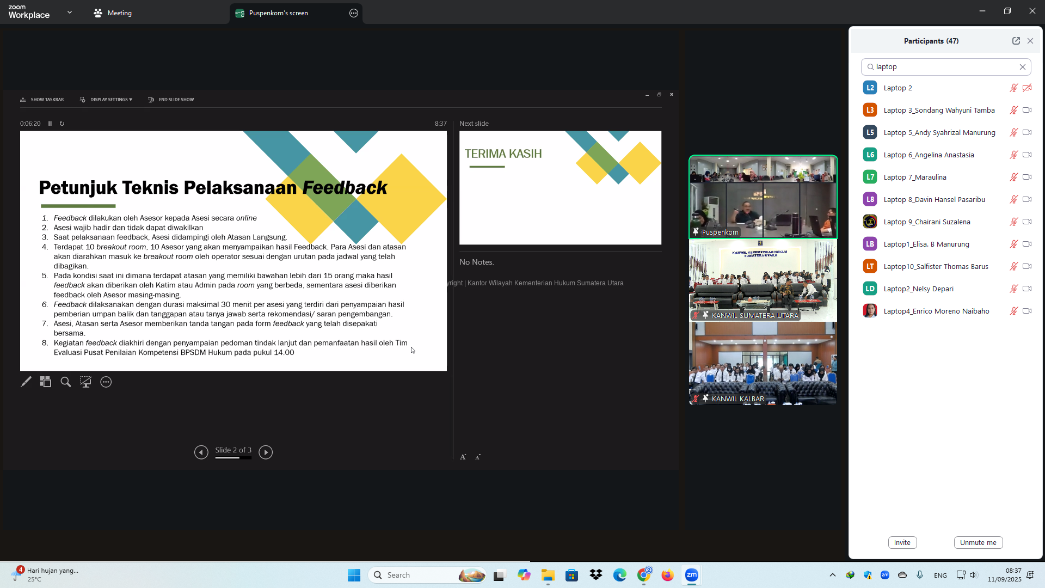Click the make notes text larger icon
Image resolution: width=1045 pixels, height=588 pixels.
pyautogui.click(x=463, y=457)
